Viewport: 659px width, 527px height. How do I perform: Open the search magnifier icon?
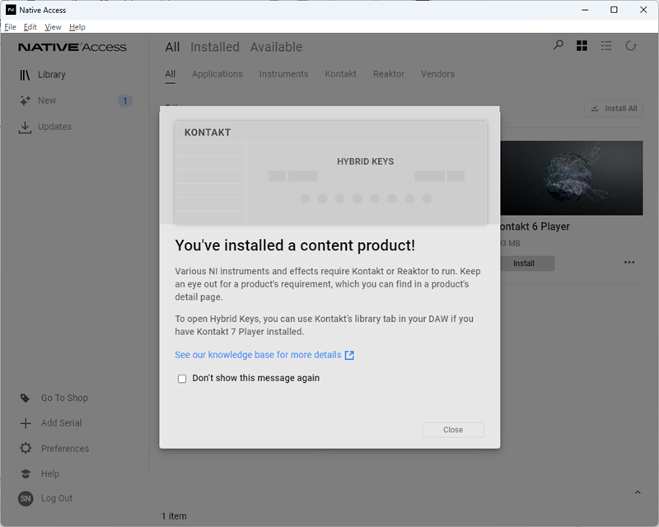(559, 45)
